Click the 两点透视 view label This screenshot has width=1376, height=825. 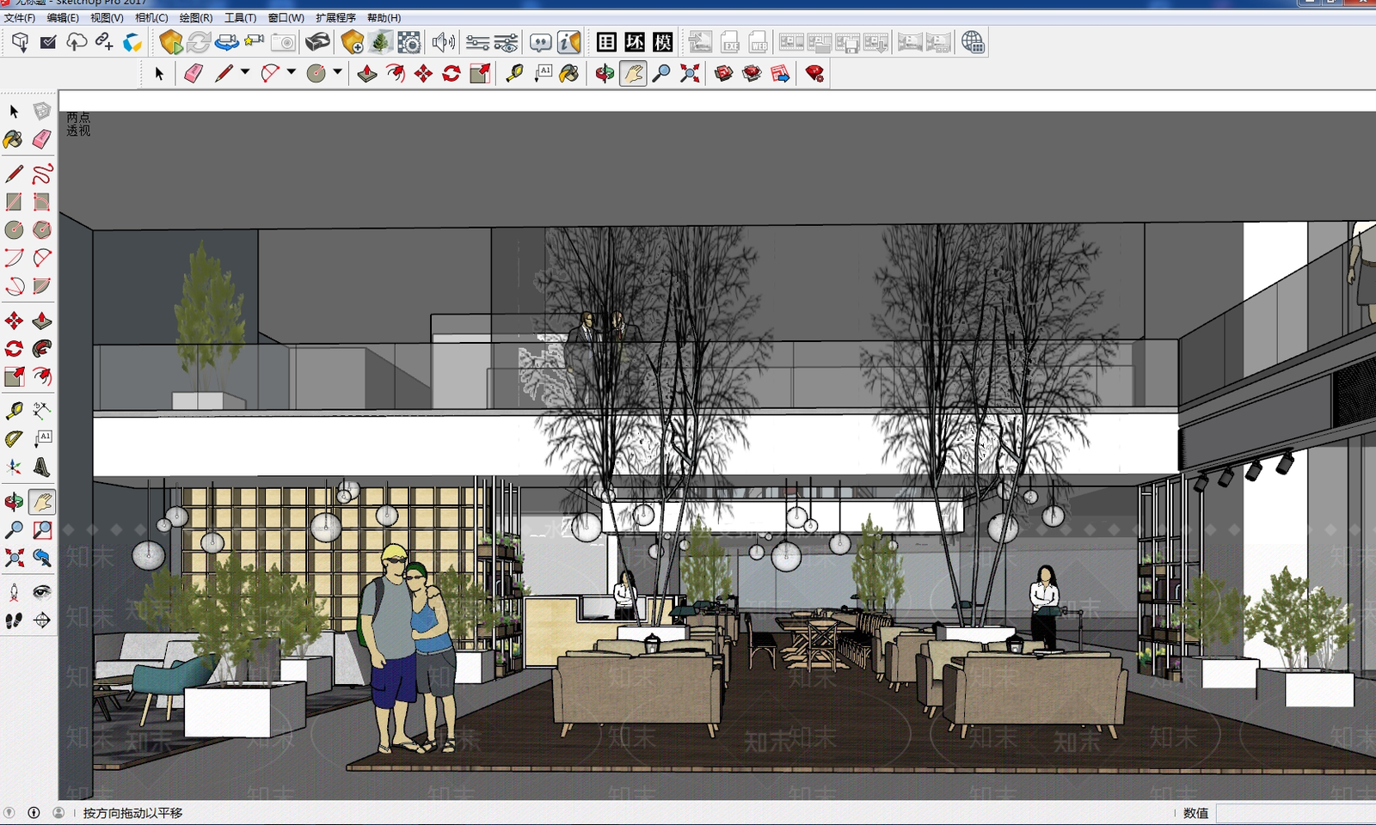pyautogui.click(x=78, y=124)
